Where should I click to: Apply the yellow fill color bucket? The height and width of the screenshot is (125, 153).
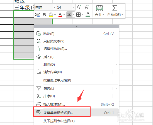(51, 15)
